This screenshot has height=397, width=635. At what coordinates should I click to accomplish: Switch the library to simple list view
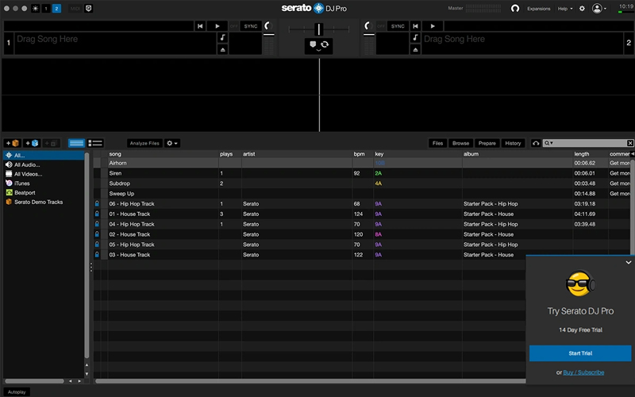(x=76, y=143)
